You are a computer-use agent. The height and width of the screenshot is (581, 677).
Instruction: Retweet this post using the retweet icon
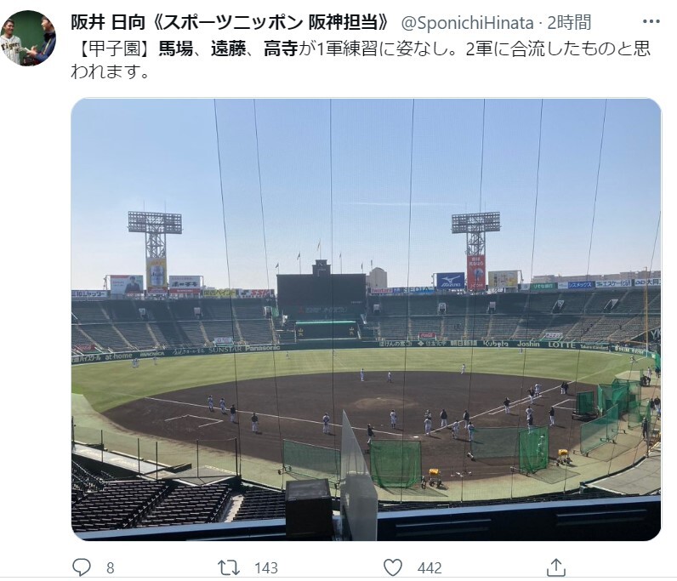click(229, 567)
